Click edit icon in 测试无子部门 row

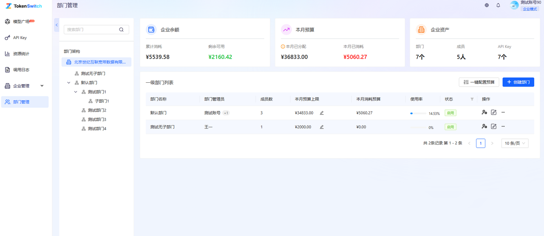pyautogui.click(x=494, y=126)
